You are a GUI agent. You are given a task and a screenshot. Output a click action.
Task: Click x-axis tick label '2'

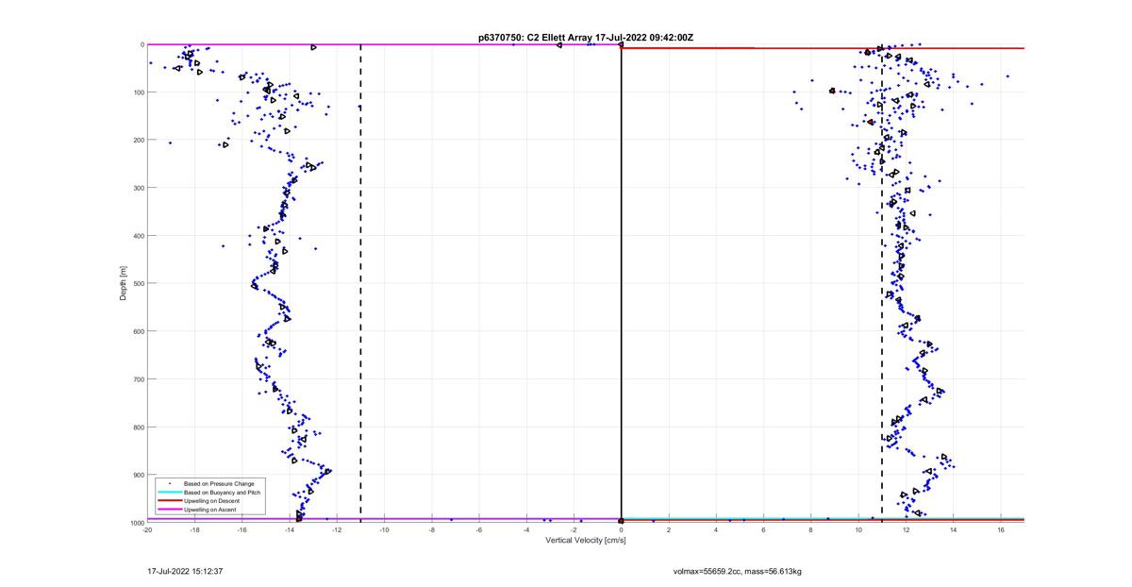(x=669, y=528)
